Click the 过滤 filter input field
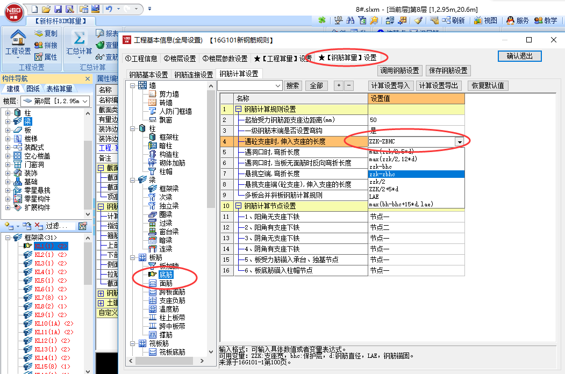This screenshot has height=374, width=565. (x=61, y=226)
